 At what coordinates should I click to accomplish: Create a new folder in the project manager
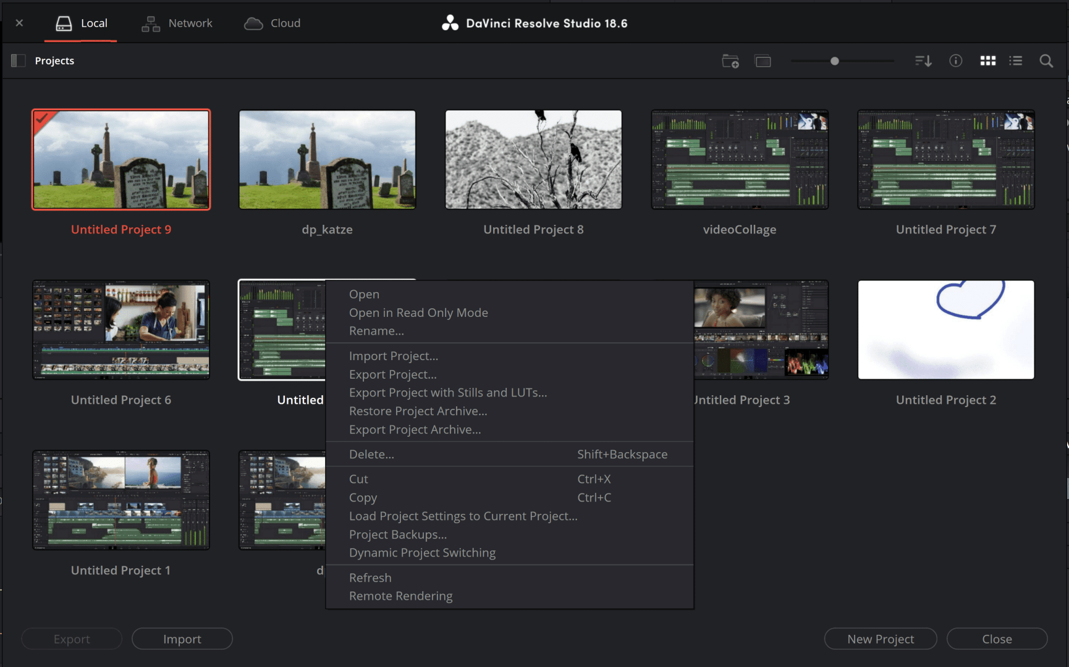(730, 61)
